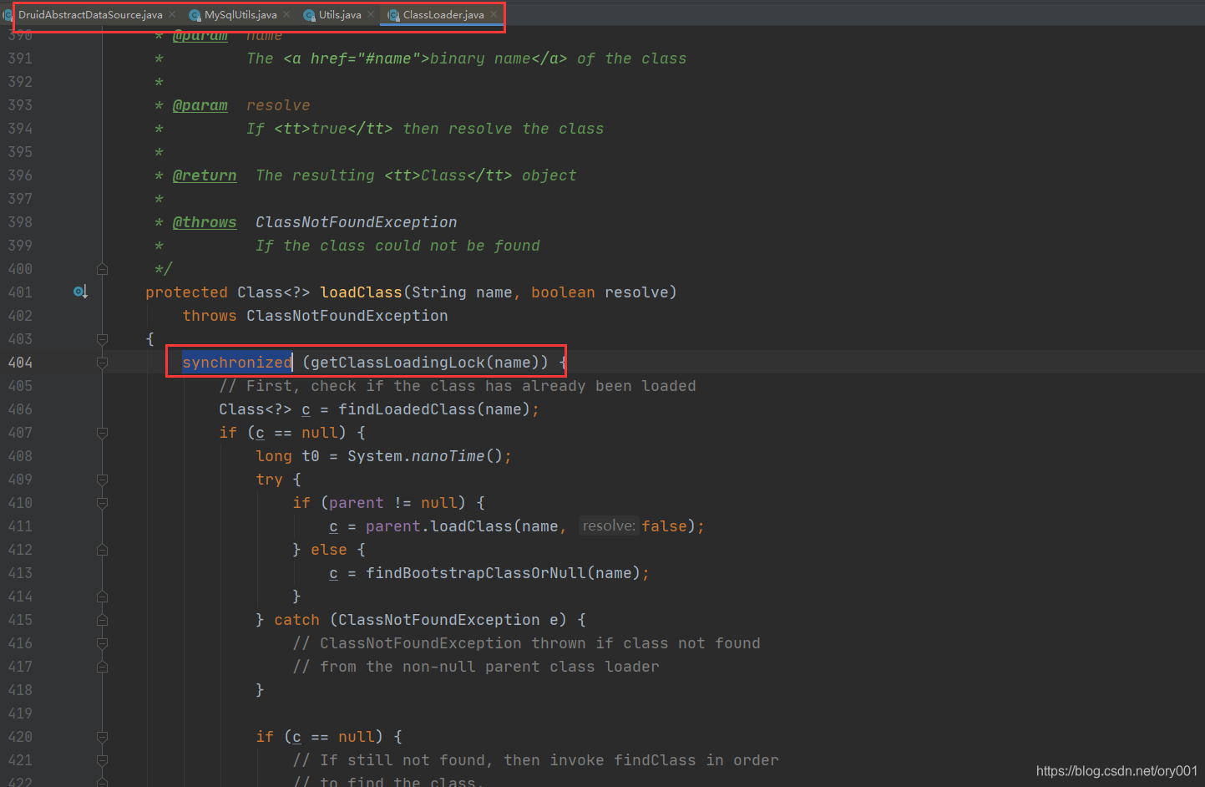
Task: Close the MySqlUtils.java tab
Action: 286,14
